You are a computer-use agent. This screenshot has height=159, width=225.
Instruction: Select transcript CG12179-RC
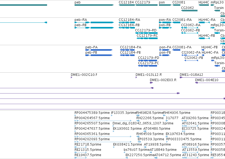(x=147, y=38)
